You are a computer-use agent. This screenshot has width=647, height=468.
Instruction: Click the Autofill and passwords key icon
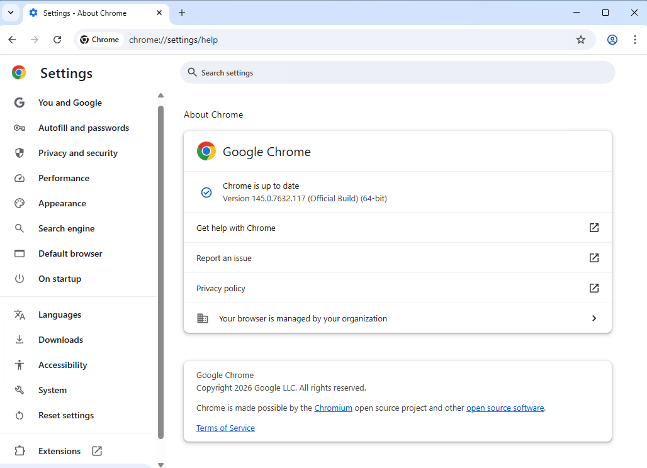pos(20,128)
